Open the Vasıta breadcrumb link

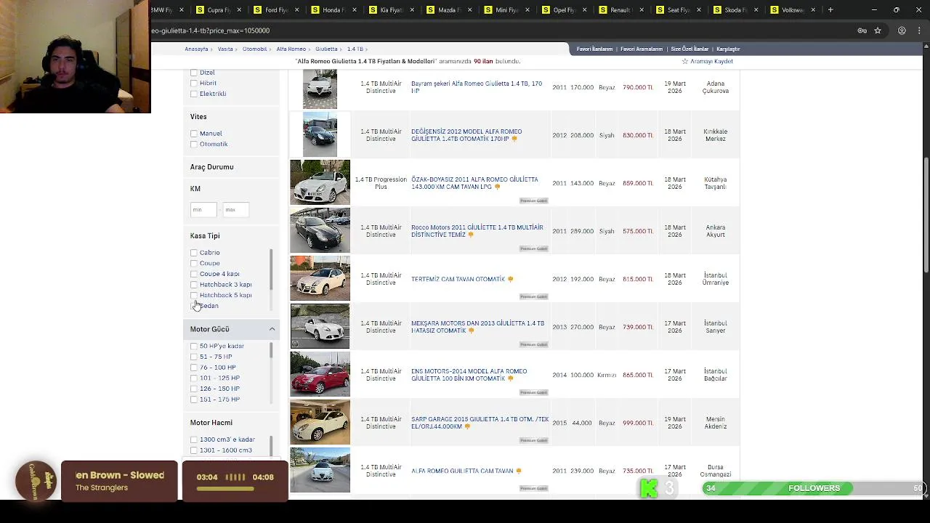click(225, 49)
